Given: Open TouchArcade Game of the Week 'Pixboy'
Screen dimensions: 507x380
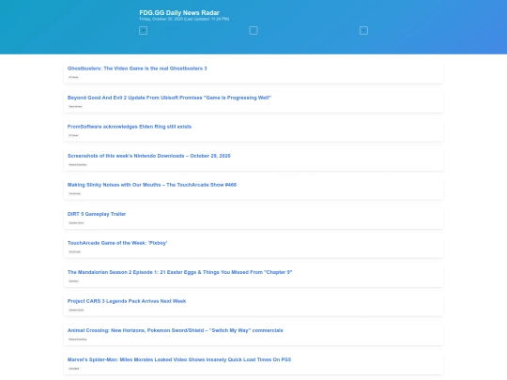Looking at the screenshot, I should point(117,243).
